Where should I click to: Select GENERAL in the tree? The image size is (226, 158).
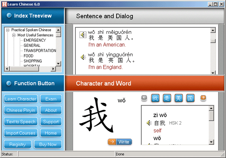click(32, 45)
